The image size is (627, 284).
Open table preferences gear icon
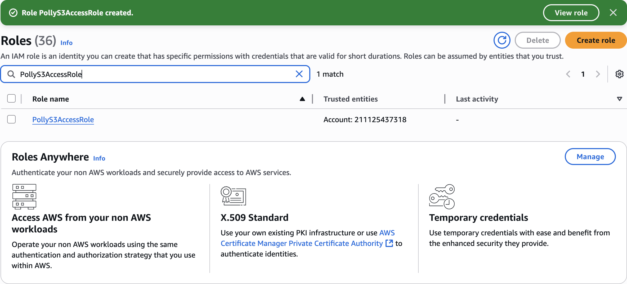point(619,74)
